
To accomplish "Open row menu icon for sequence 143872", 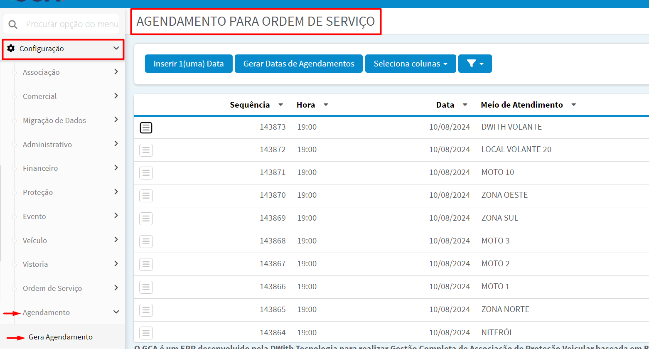I will click(146, 150).
